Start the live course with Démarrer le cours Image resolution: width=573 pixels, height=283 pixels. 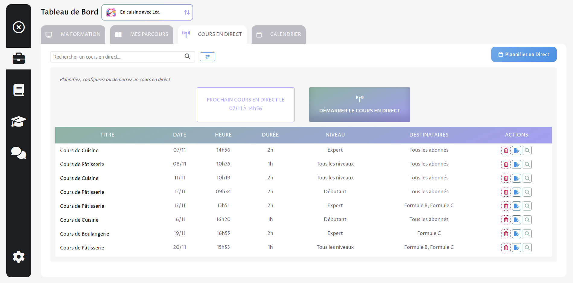(359, 105)
